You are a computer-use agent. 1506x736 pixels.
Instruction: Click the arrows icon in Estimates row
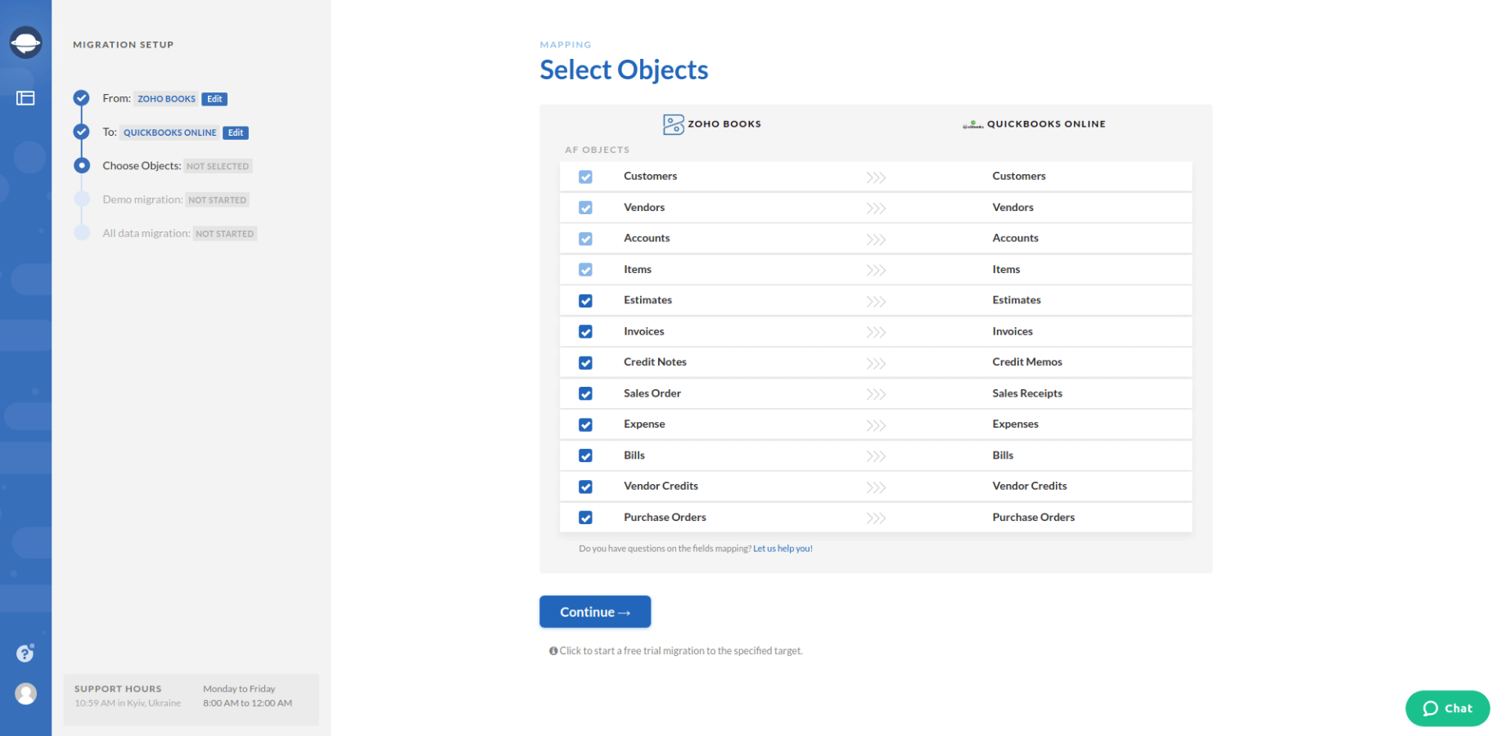876,302
